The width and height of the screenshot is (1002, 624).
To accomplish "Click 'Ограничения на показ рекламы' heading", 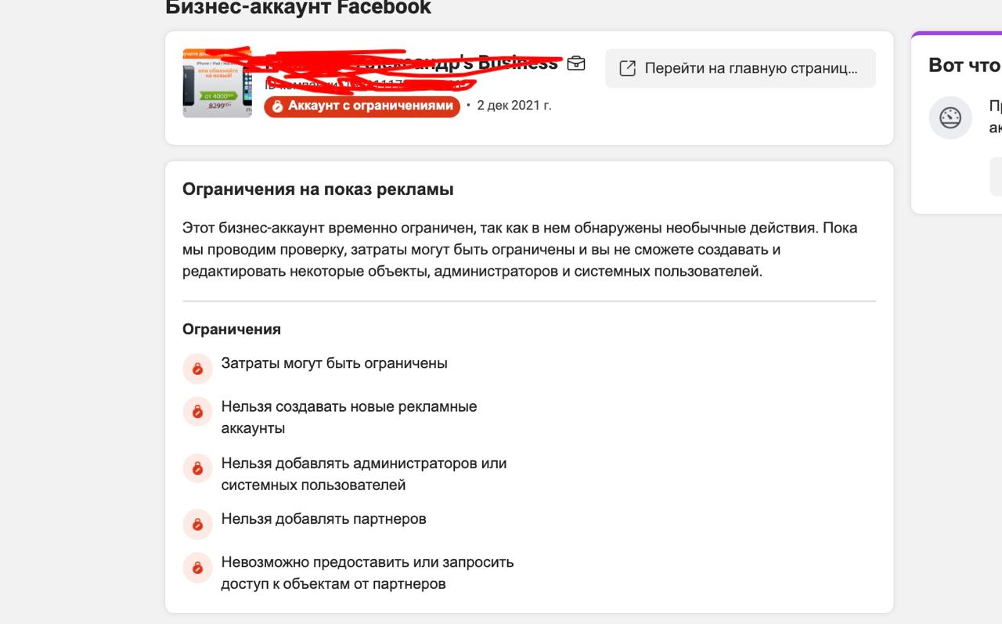I will (318, 189).
